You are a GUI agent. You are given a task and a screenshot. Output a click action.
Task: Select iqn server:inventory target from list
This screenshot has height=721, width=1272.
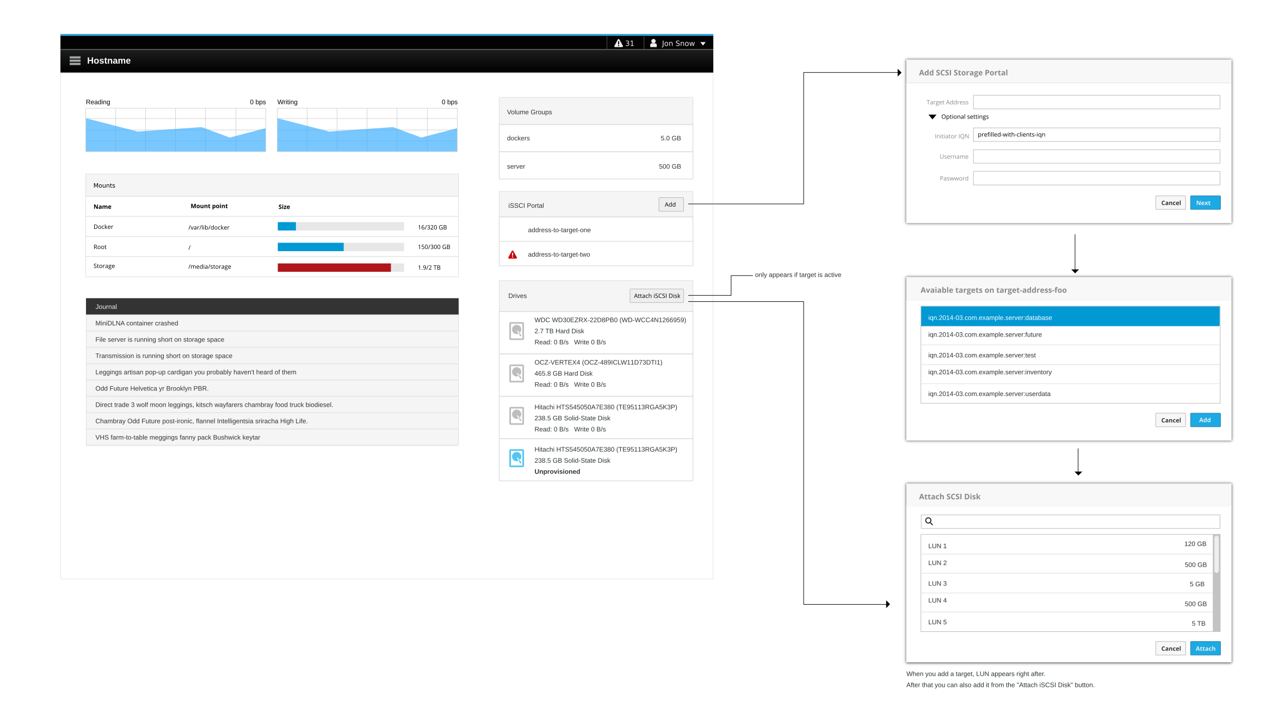point(1070,372)
